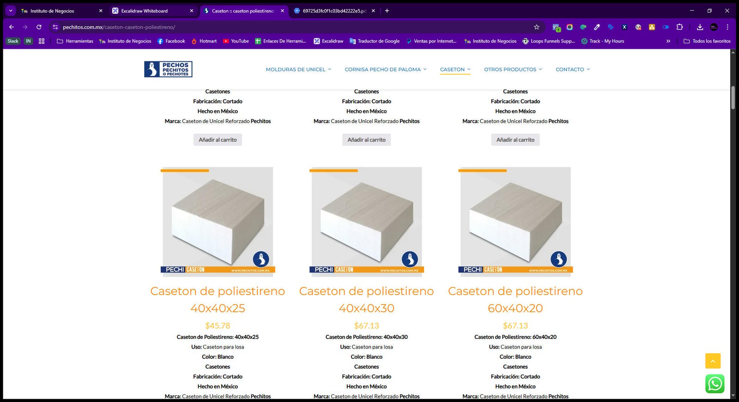Click the Pechos Pechitos site logo
Image resolution: width=739 pixels, height=402 pixels.
[x=168, y=69]
